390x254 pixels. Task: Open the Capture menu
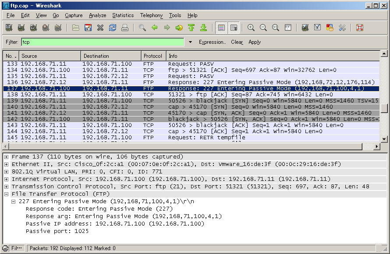[74, 15]
